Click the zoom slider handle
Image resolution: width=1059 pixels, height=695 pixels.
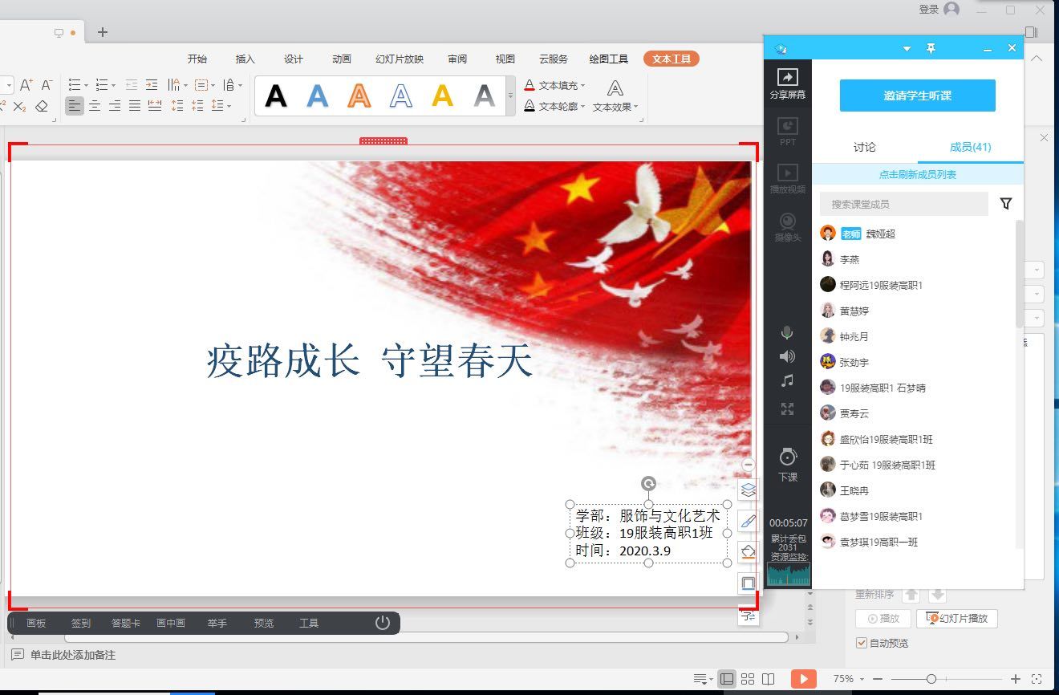click(x=931, y=679)
